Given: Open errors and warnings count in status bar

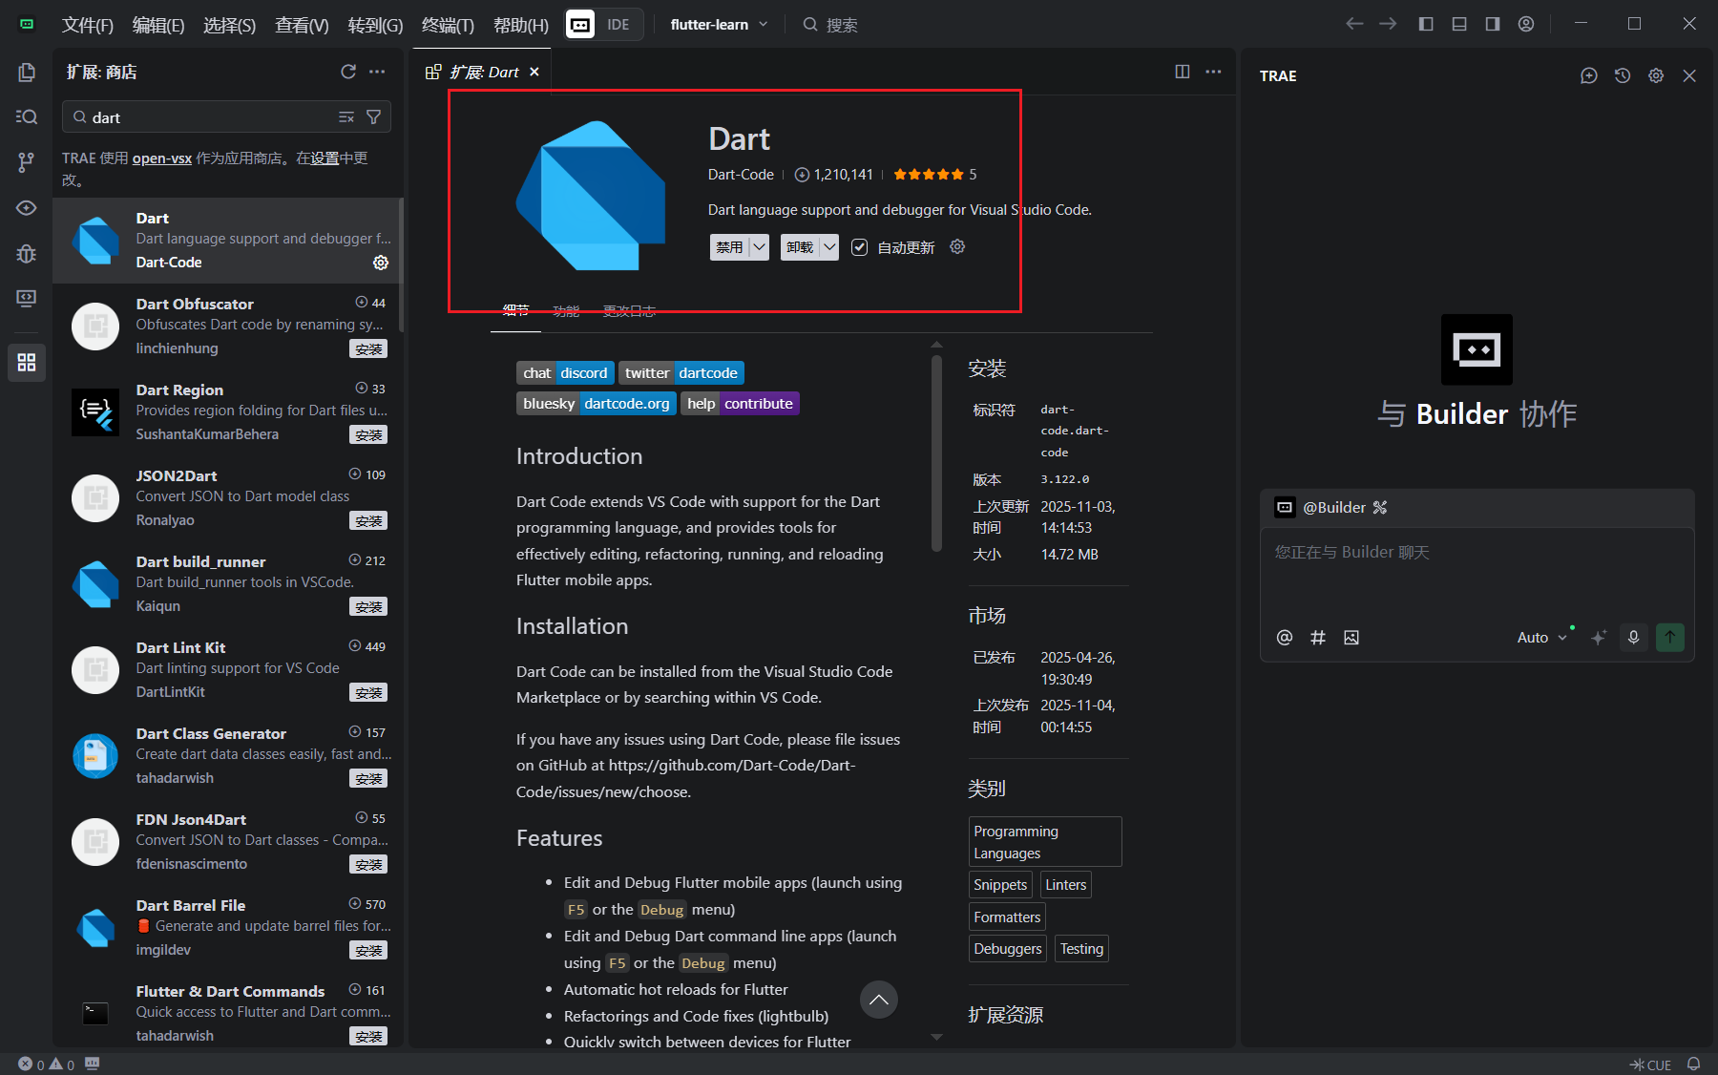Looking at the screenshot, I should [46, 1064].
